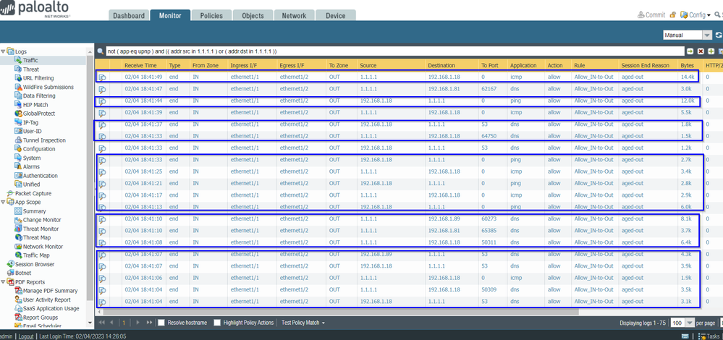
Task: Open Tasks manager icon in status bar
Action: (x=706, y=336)
